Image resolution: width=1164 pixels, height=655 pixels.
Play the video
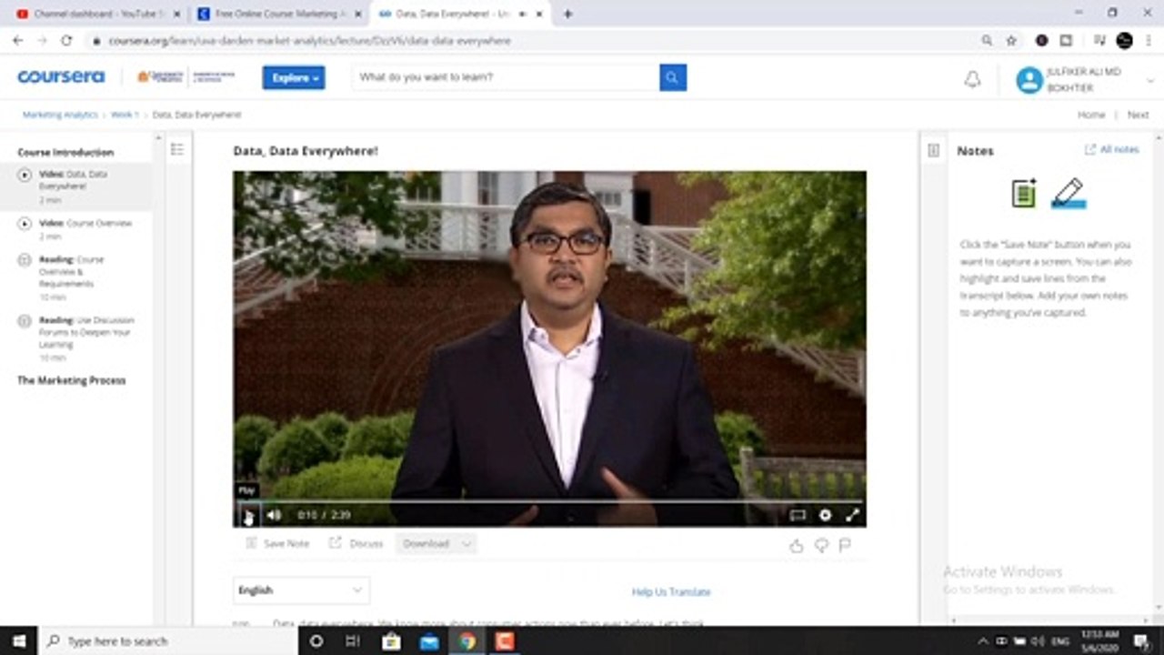point(248,515)
